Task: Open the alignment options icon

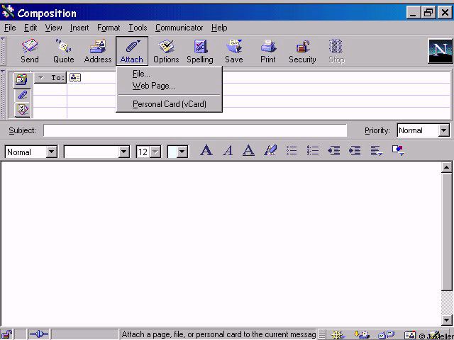Action: tap(377, 151)
